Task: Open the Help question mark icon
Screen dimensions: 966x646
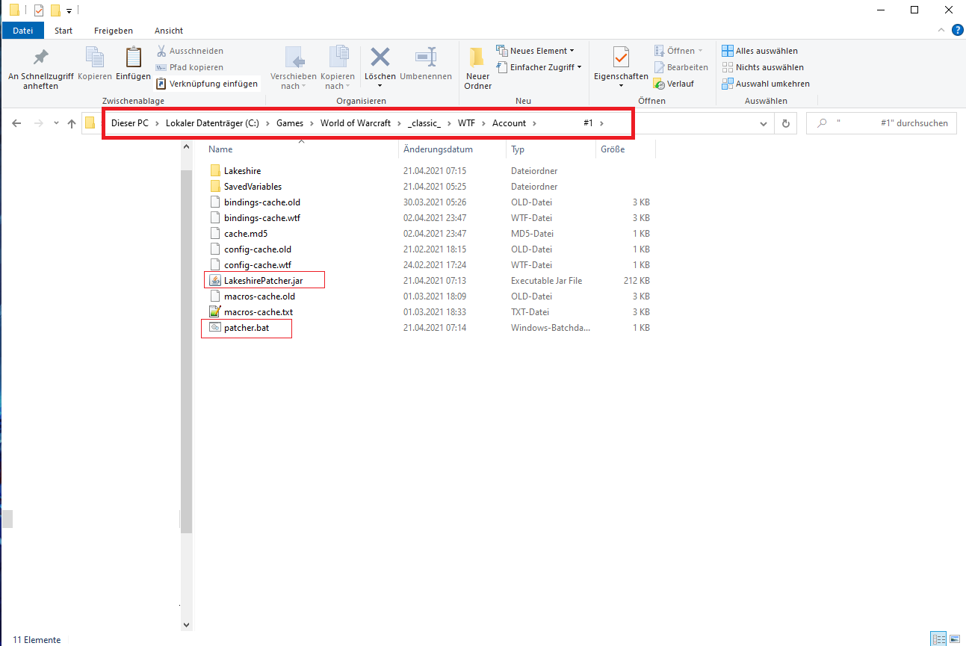Action: tap(958, 31)
